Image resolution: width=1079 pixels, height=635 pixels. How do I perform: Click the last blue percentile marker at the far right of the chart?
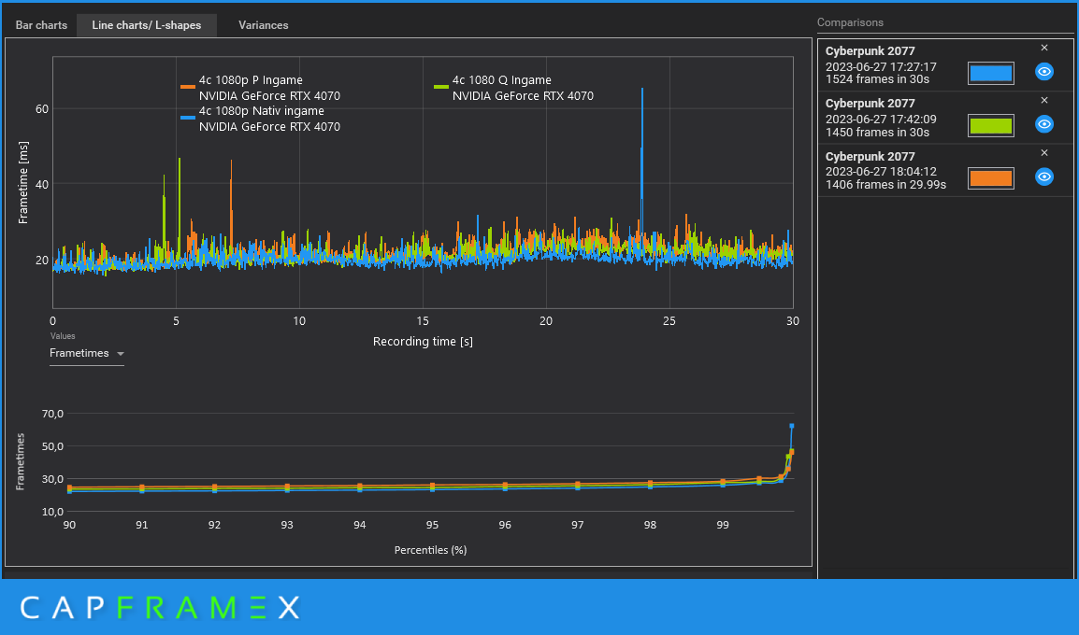792,426
